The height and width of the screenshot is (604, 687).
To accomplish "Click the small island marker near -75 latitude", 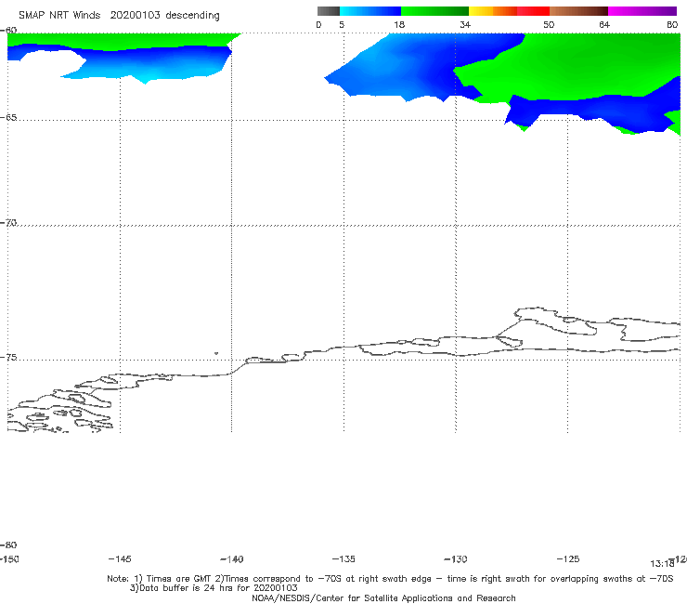I will (216, 353).
